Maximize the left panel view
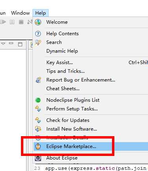The image size is (148, 171). click(x=20, y=44)
